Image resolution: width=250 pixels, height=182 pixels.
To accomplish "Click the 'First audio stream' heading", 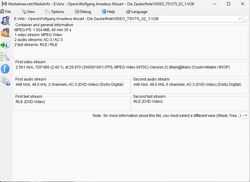I will 31,79.
